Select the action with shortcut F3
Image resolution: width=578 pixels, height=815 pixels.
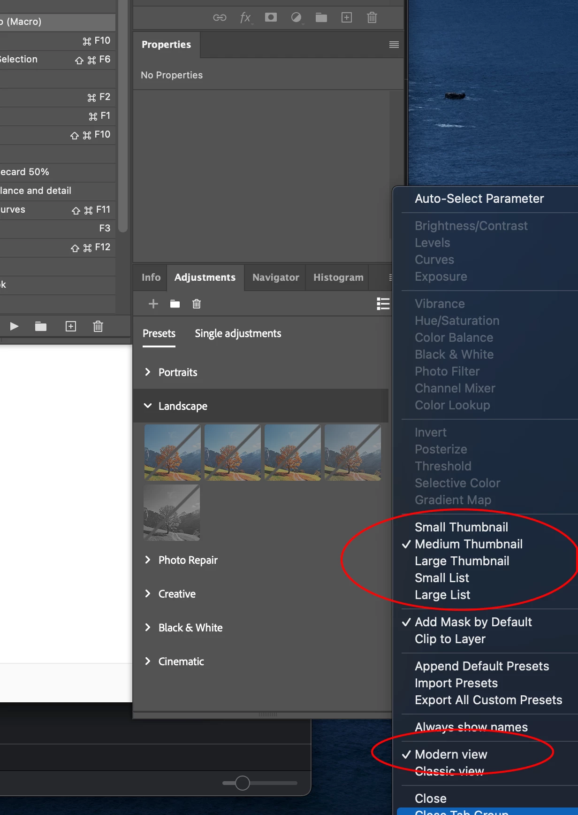pos(58,228)
